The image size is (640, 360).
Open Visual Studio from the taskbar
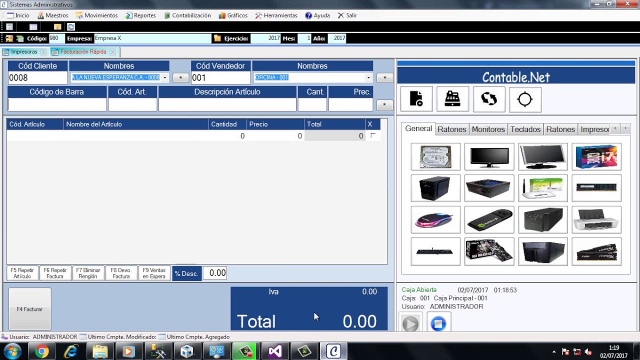click(x=274, y=351)
